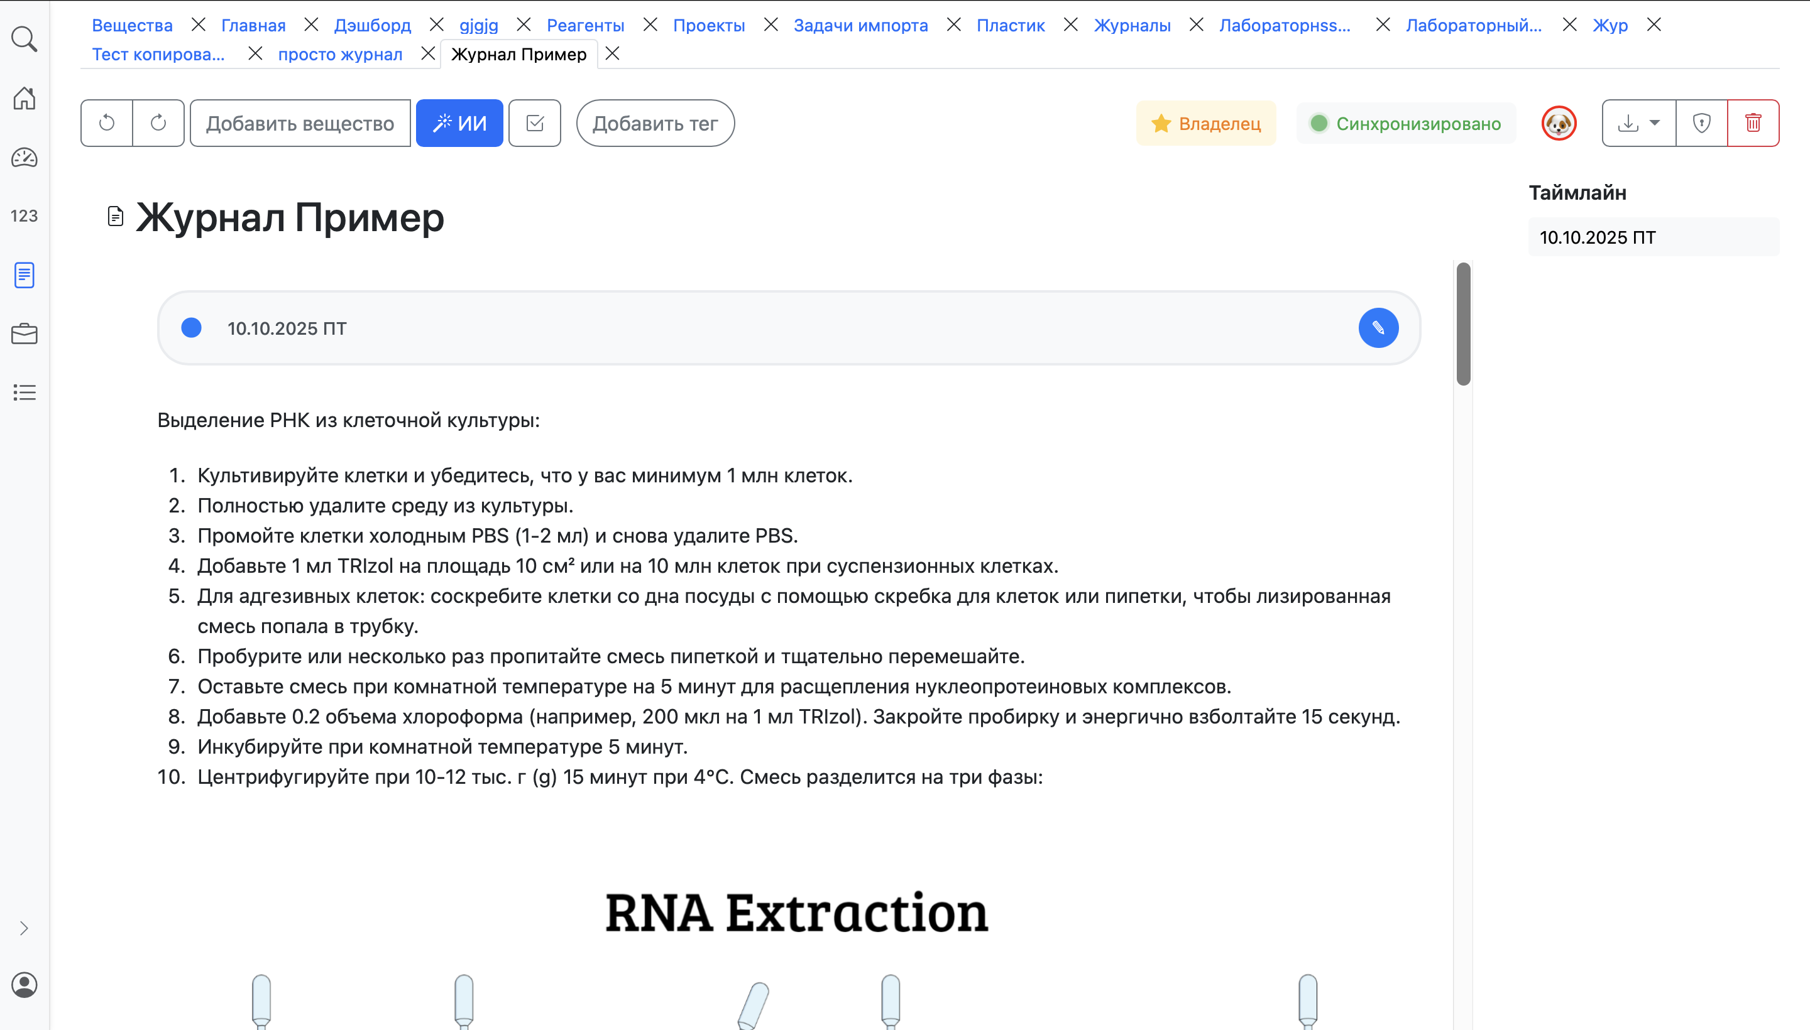1810x1030 pixels.
Task: Open the download format dropdown arrow
Action: tap(1654, 122)
